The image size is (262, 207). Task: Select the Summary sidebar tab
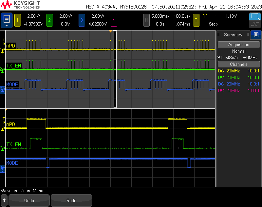pyautogui.click(x=233, y=35)
